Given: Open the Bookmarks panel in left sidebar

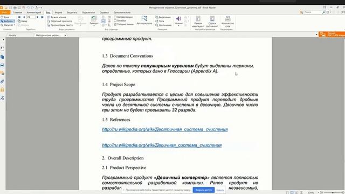Looking at the screenshot, I should pyautogui.click(x=2, y=48).
